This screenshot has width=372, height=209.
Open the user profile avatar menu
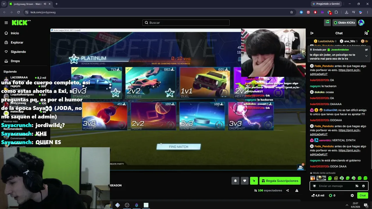[x=361, y=23]
